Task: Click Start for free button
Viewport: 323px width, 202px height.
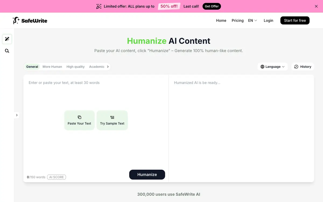Action: pos(295,20)
